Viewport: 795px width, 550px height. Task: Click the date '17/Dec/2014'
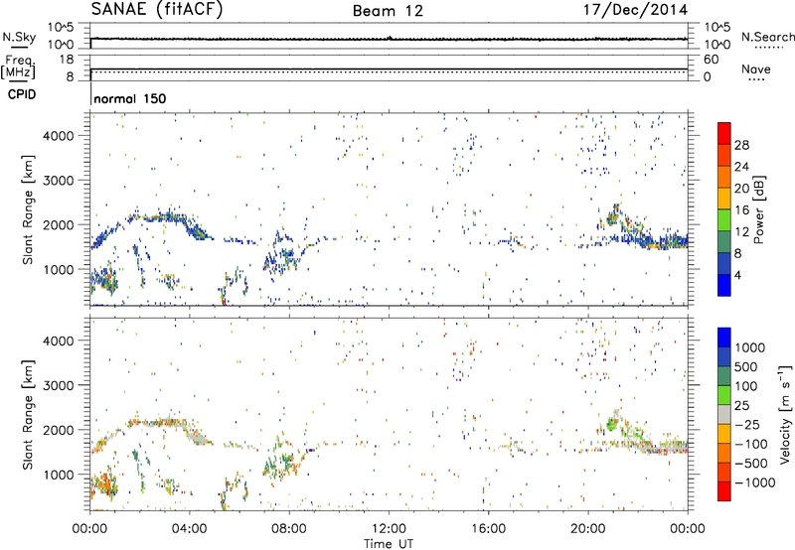635,10
